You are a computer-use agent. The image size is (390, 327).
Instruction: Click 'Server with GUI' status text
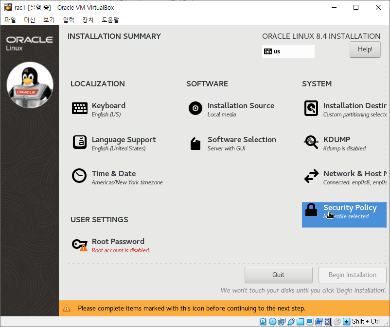click(x=226, y=148)
